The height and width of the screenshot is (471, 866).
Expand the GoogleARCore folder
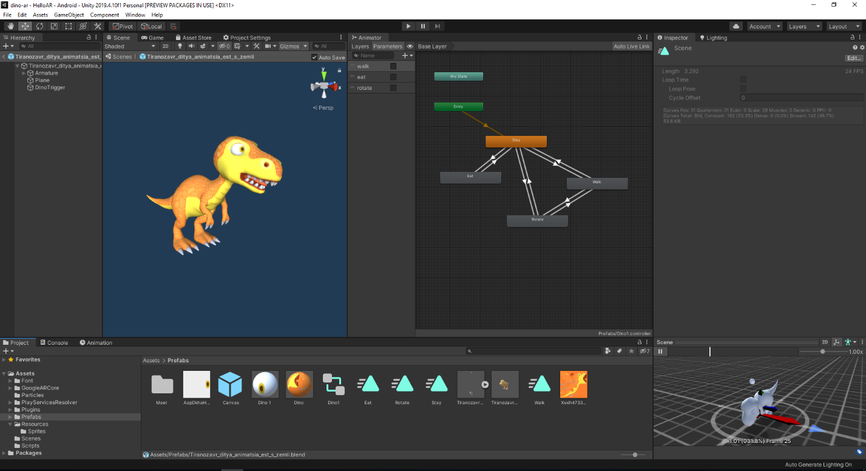pos(11,388)
